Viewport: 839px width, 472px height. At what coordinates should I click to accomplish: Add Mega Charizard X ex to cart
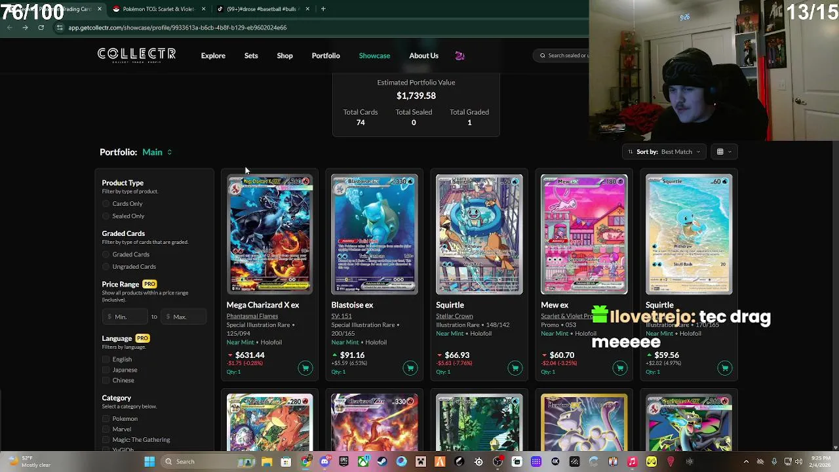point(305,368)
